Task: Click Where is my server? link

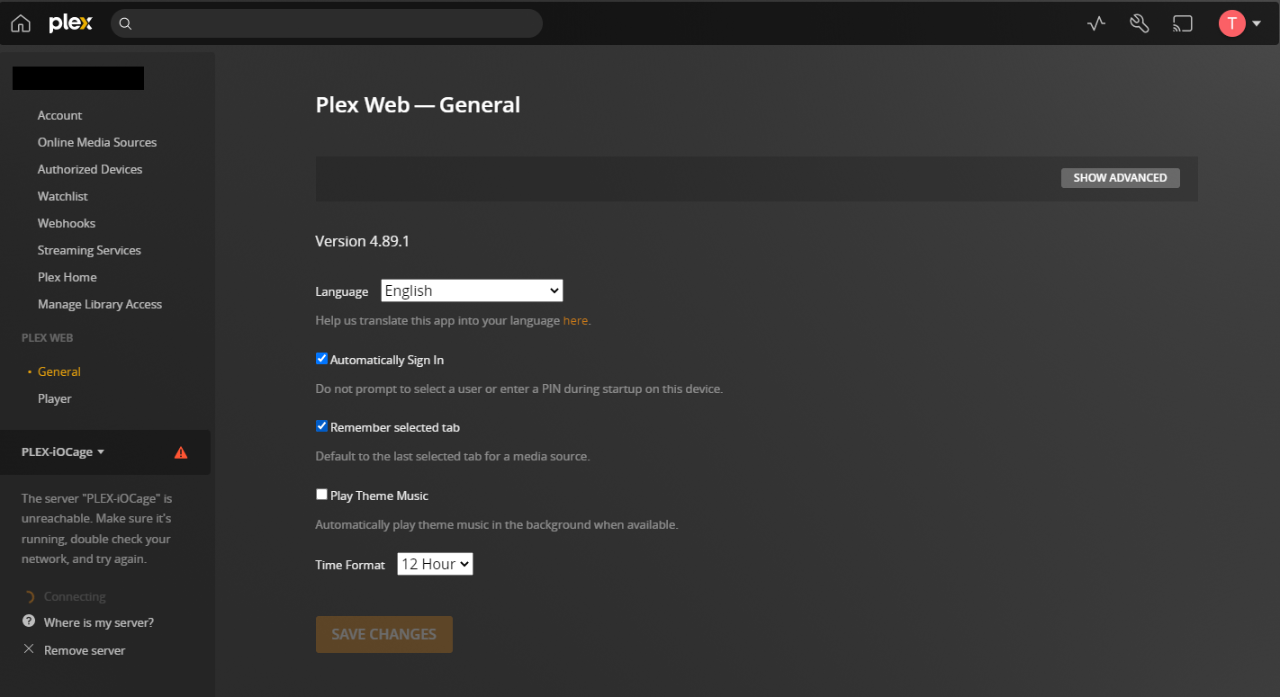Action: click(x=99, y=622)
